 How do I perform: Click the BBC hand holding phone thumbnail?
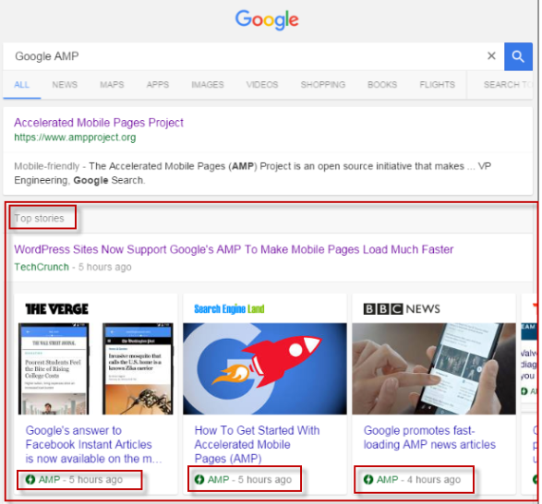click(x=434, y=368)
